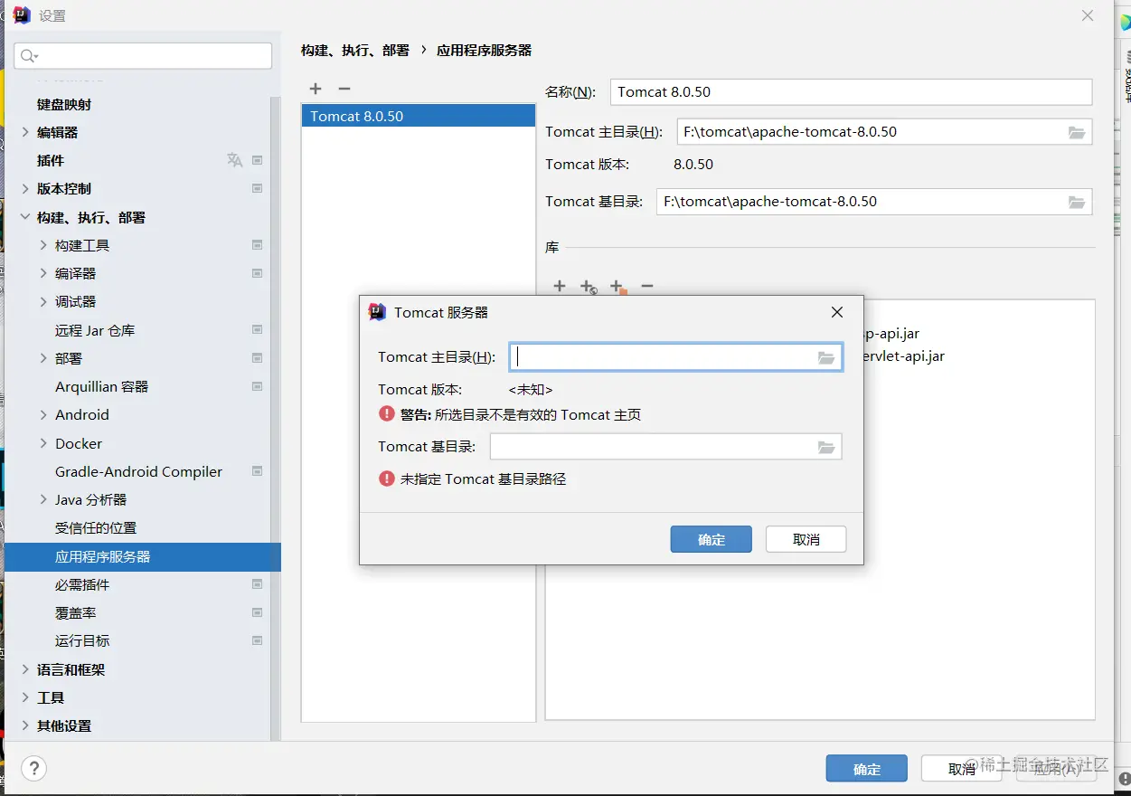The image size is (1131, 796).
Task: Expand the 版本控制 settings group
Action: [25, 189]
